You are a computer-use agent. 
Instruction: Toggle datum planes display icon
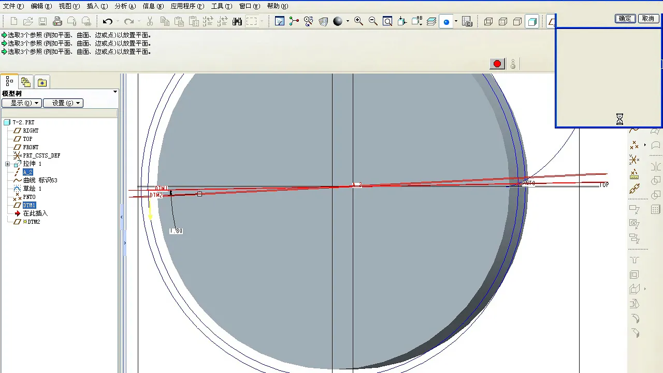tap(552, 21)
